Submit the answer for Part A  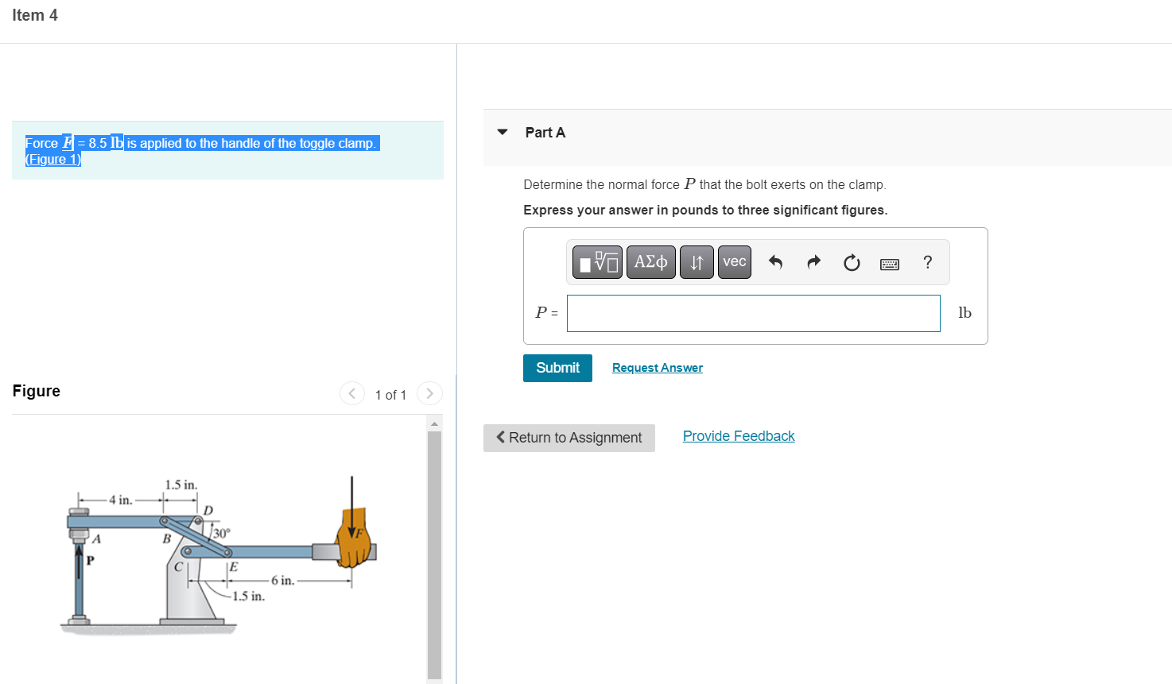tap(557, 368)
